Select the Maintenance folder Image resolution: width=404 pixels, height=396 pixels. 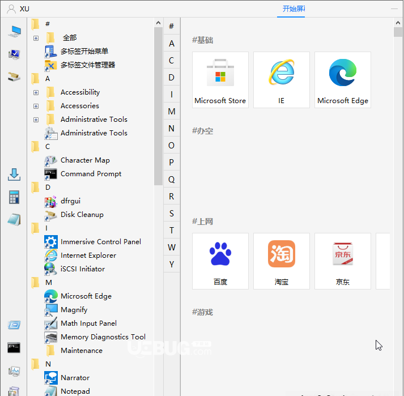[x=74, y=351]
